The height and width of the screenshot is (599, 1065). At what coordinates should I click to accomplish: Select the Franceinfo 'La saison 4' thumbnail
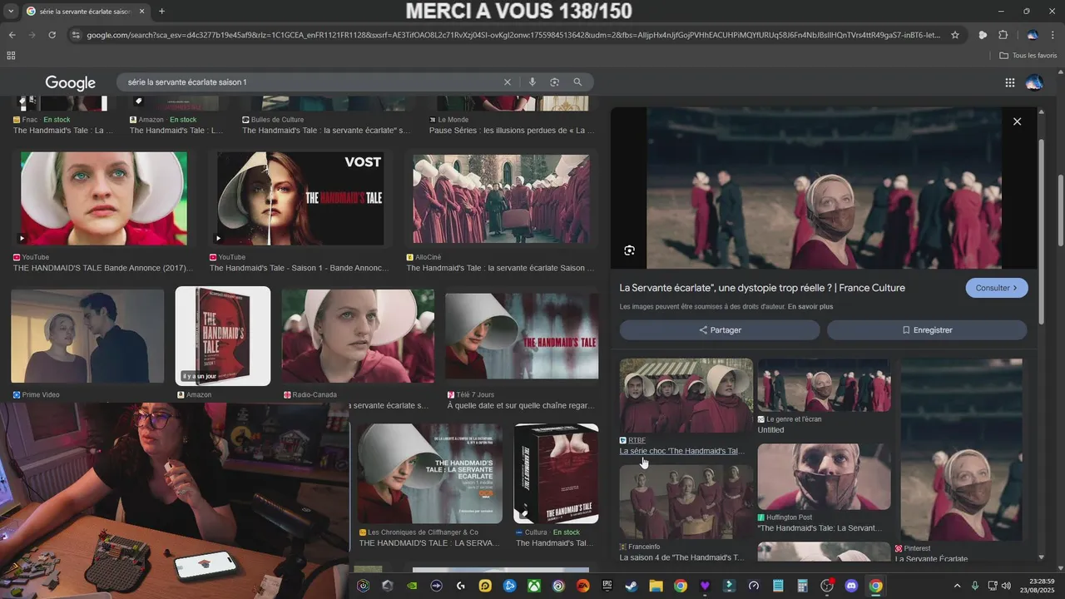pos(686,502)
